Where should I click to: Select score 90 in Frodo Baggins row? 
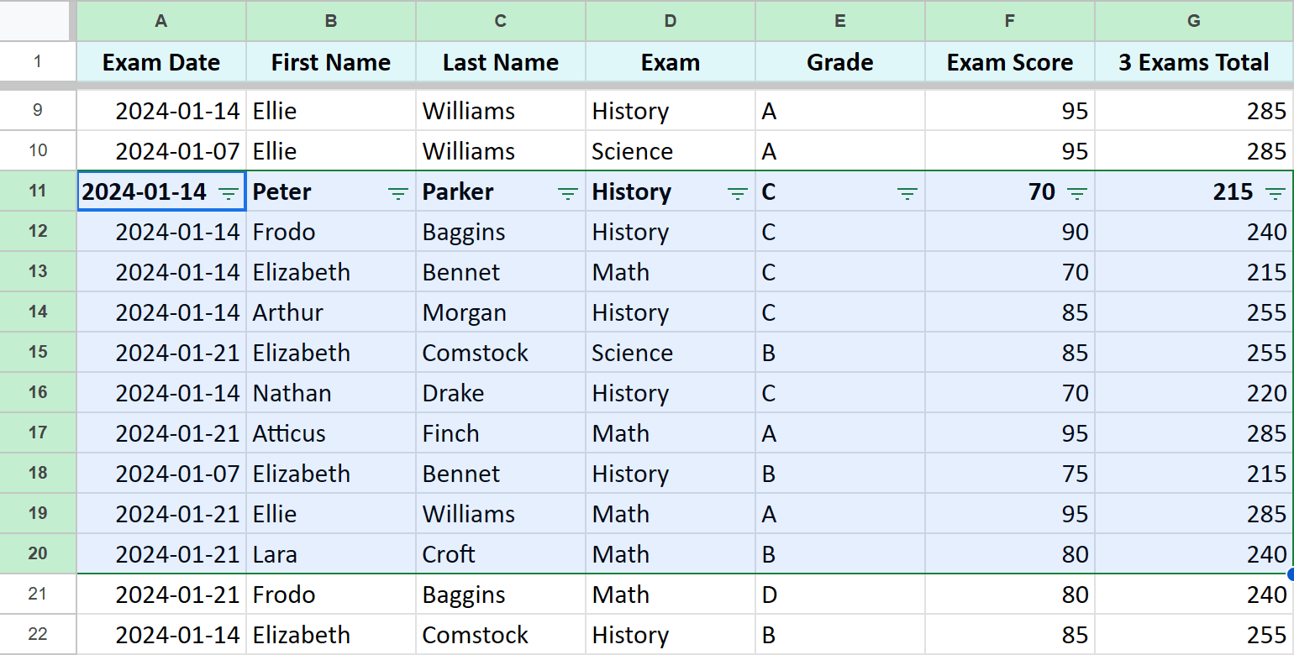1010,232
